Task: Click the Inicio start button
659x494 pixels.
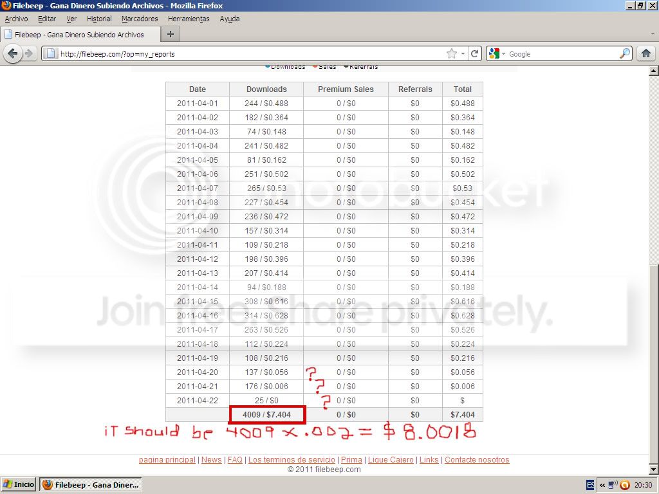Action: point(19,484)
